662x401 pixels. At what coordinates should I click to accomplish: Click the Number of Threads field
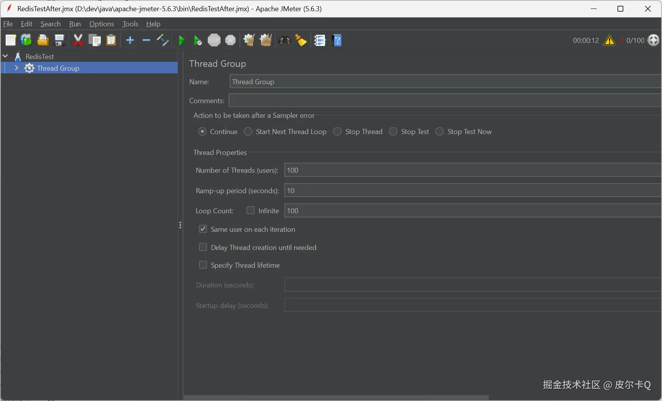click(x=473, y=170)
